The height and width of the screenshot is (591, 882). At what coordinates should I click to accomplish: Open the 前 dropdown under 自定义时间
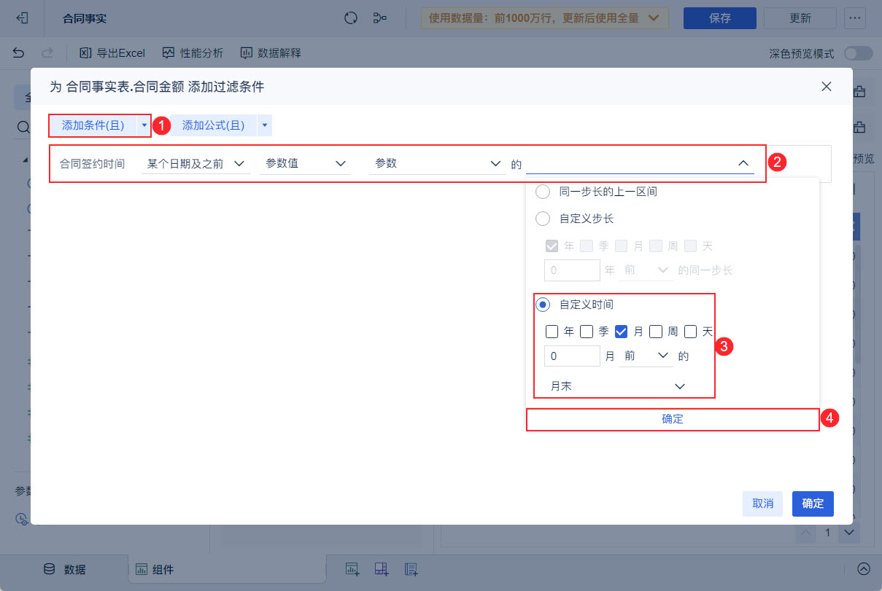(x=646, y=356)
